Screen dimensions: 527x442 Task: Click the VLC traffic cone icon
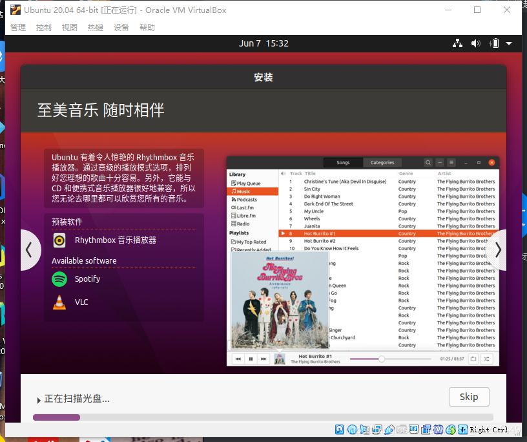(x=59, y=302)
